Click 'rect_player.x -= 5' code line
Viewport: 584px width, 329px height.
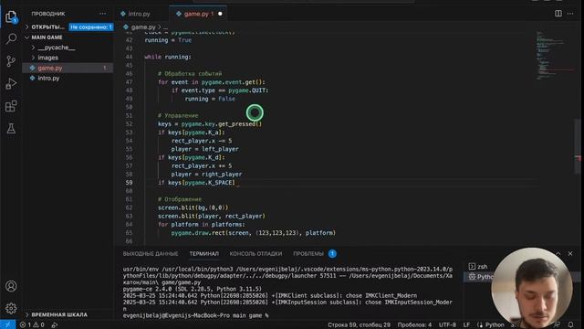coord(202,141)
